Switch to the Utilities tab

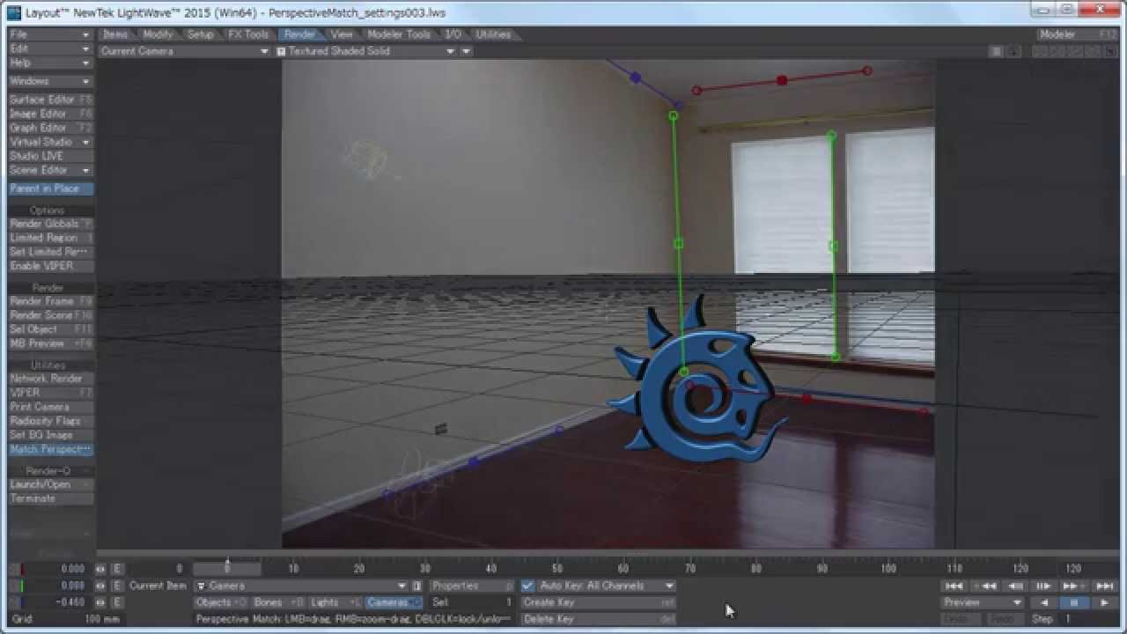click(493, 34)
